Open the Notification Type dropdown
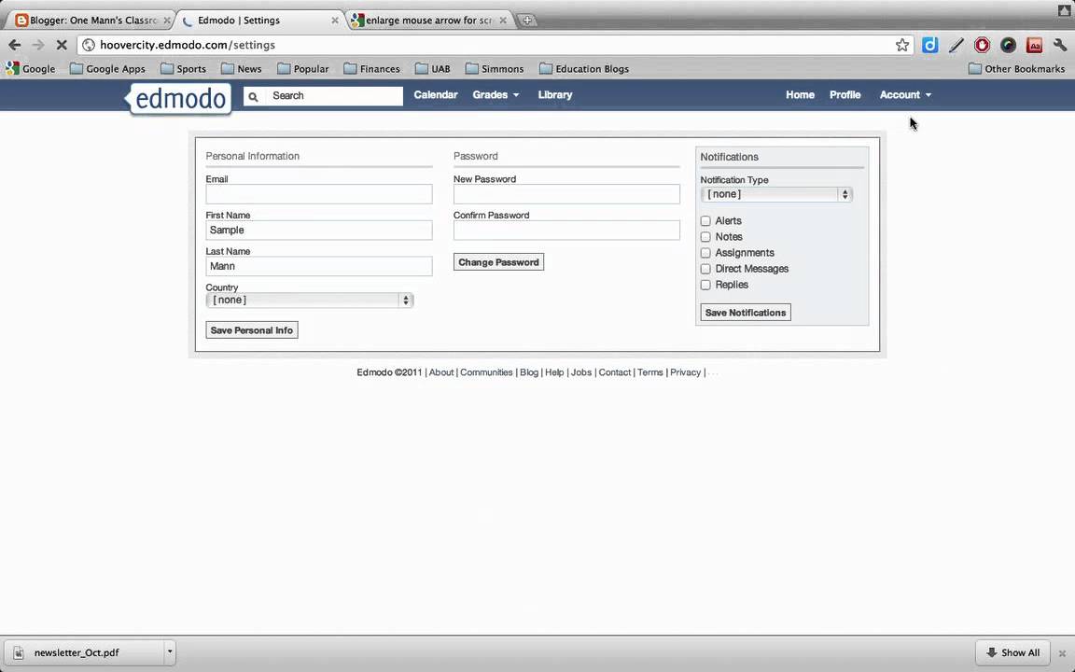Screen dimensions: 1075x672 coord(776,195)
